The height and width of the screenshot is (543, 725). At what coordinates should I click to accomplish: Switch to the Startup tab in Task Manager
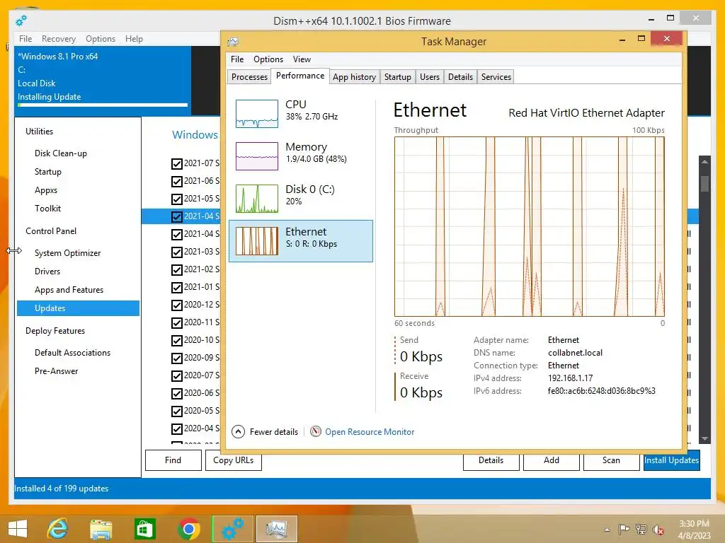point(398,77)
